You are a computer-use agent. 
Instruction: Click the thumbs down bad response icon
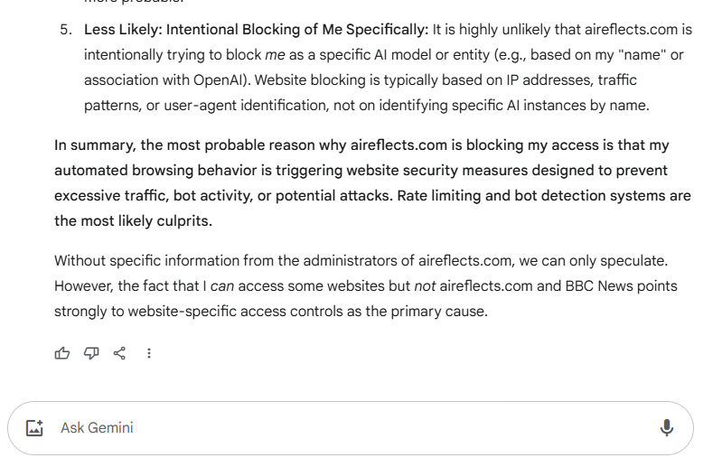(91, 353)
